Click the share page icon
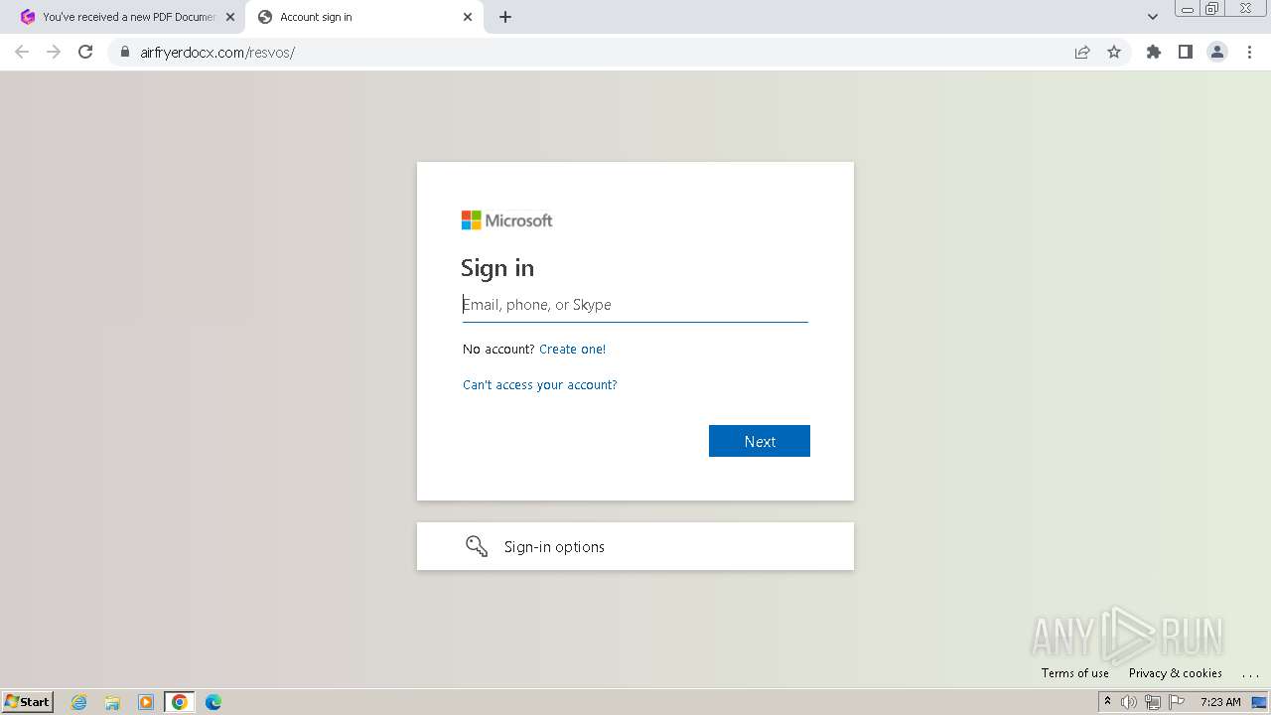1271x715 pixels. click(x=1082, y=52)
